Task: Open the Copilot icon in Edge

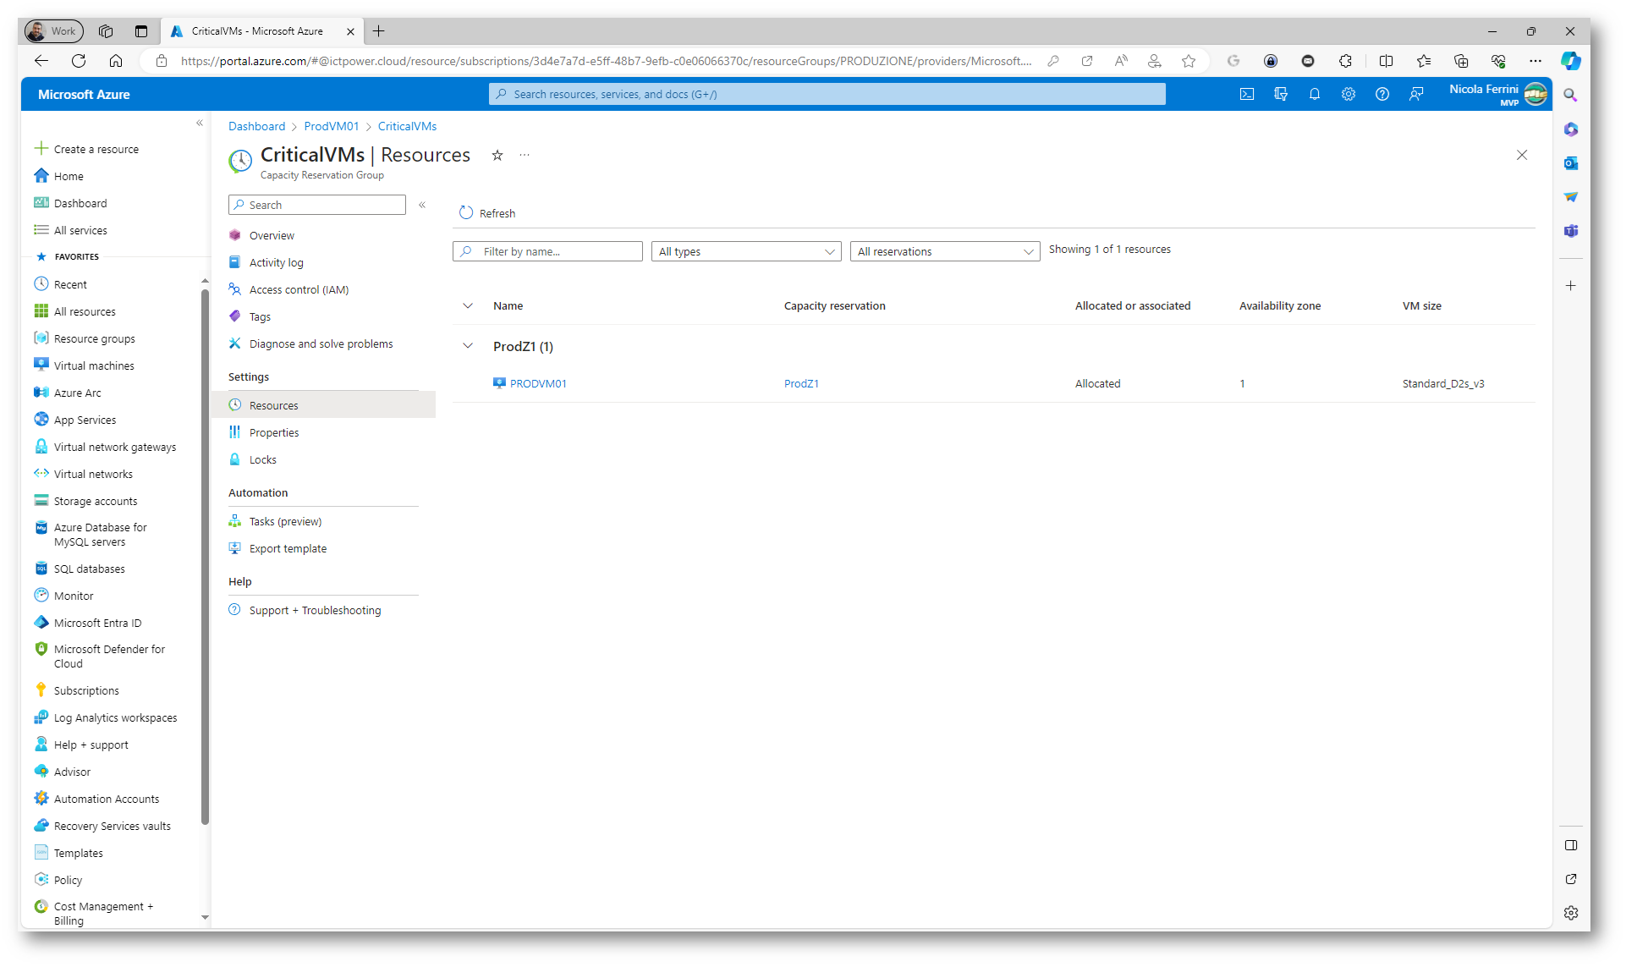Action: click(1571, 61)
